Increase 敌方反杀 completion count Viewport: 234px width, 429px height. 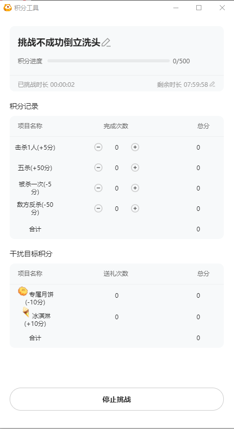[x=135, y=208]
